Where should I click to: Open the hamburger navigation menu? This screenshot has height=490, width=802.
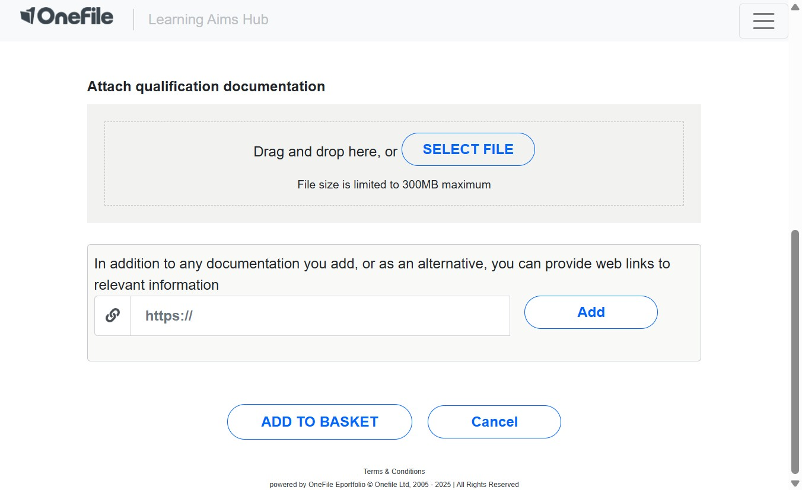tap(763, 21)
